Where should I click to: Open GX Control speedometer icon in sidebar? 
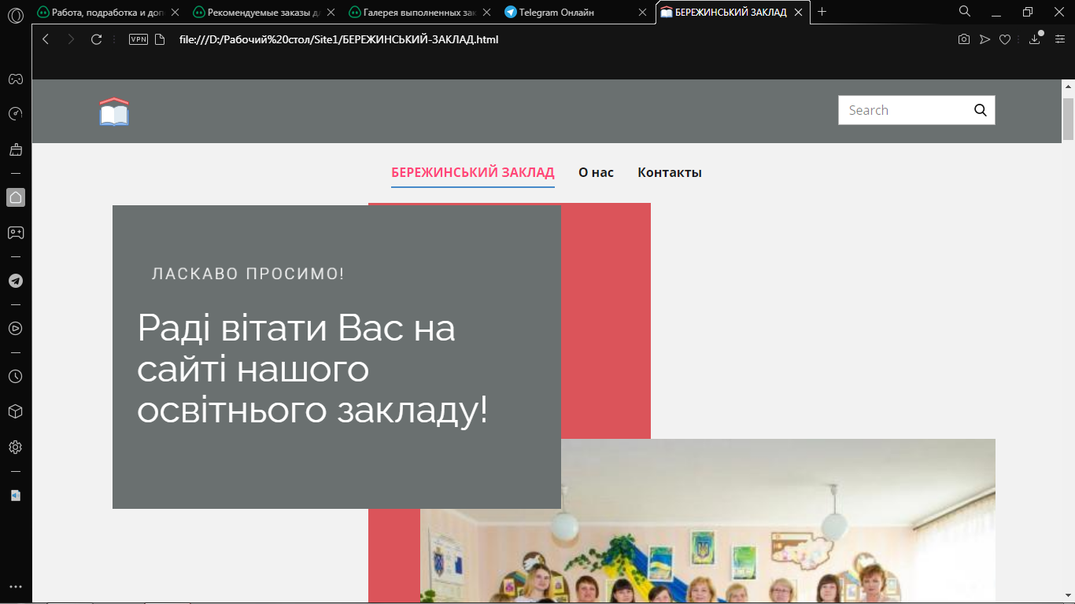tap(15, 114)
